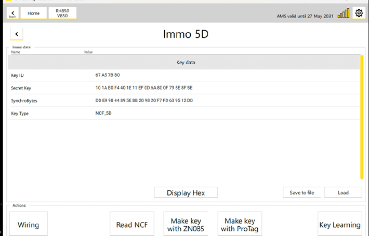Click the Read NCF button
Screen dimensions: 369x236
click(x=132, y=224)
